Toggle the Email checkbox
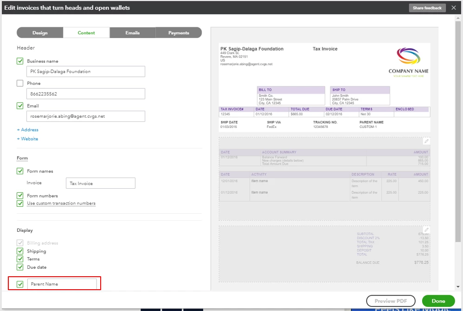Screen dimensions: 463x311 point(20,106)
